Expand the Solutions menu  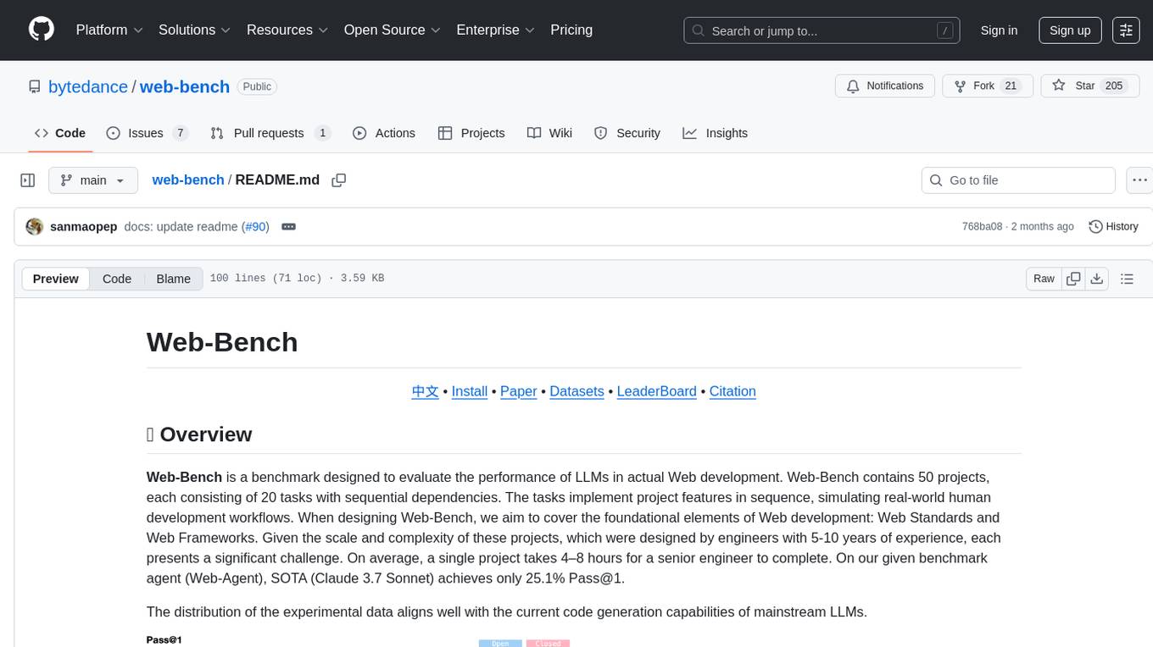195,30
